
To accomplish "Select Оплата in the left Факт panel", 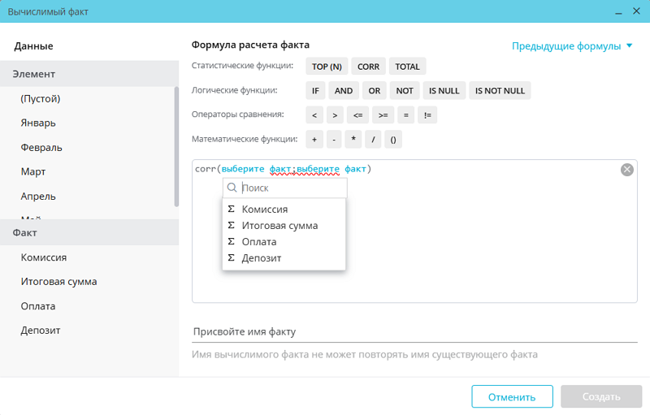I will pos(38,306).
